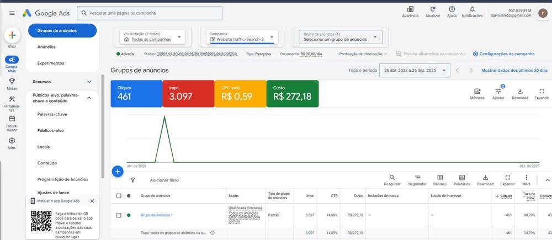The height and width of the screenshot is (240, 552).
Task: Click Mostrar dados dos últimos 30 dias
Action: [x=514, y=71]
